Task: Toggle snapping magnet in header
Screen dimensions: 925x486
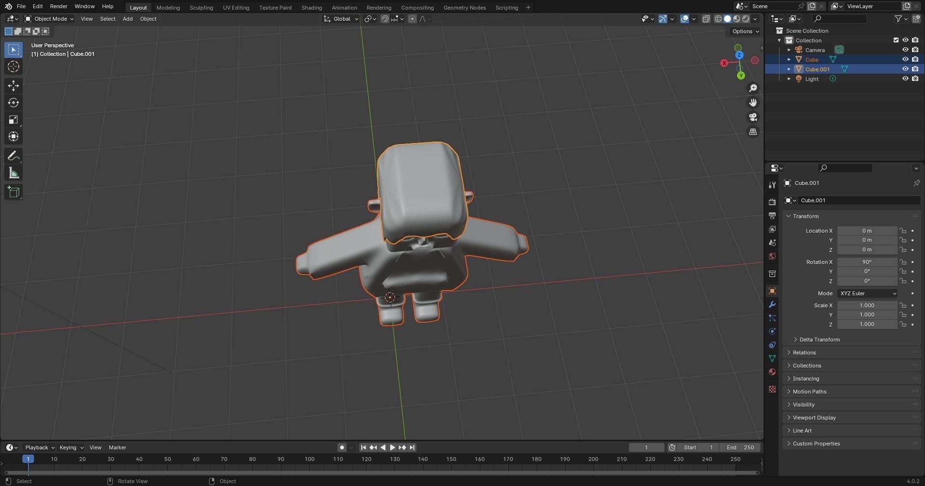Action: tap(385, 19)
